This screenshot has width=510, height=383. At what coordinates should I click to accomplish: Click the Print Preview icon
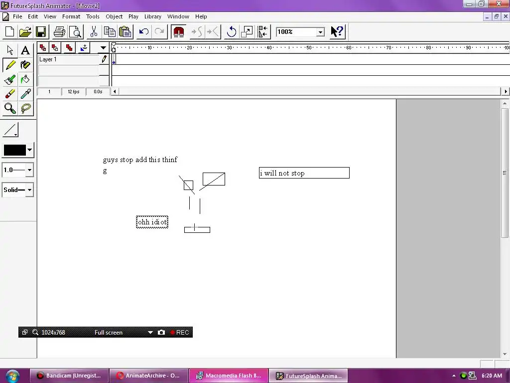coord(75,31)
